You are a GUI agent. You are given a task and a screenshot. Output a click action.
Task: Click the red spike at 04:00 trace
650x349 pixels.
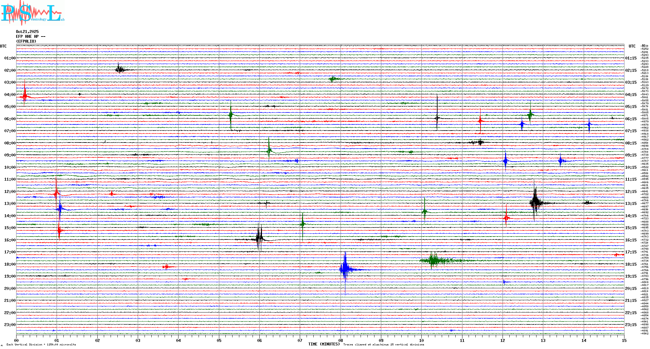(x=25, y=96)
